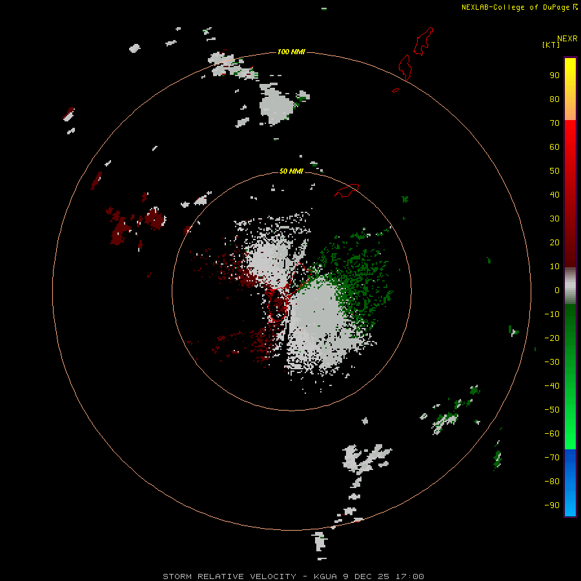Viewport: 581px width, 581px height.
Task: Click the -20 knot scale label
Action: tap(552, 338)
